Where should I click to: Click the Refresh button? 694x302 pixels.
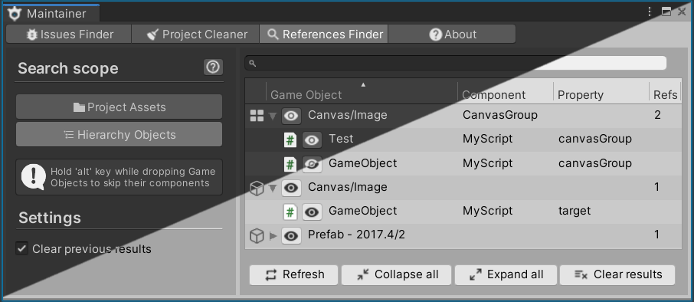pyautogui.click(x=294, y=275)
